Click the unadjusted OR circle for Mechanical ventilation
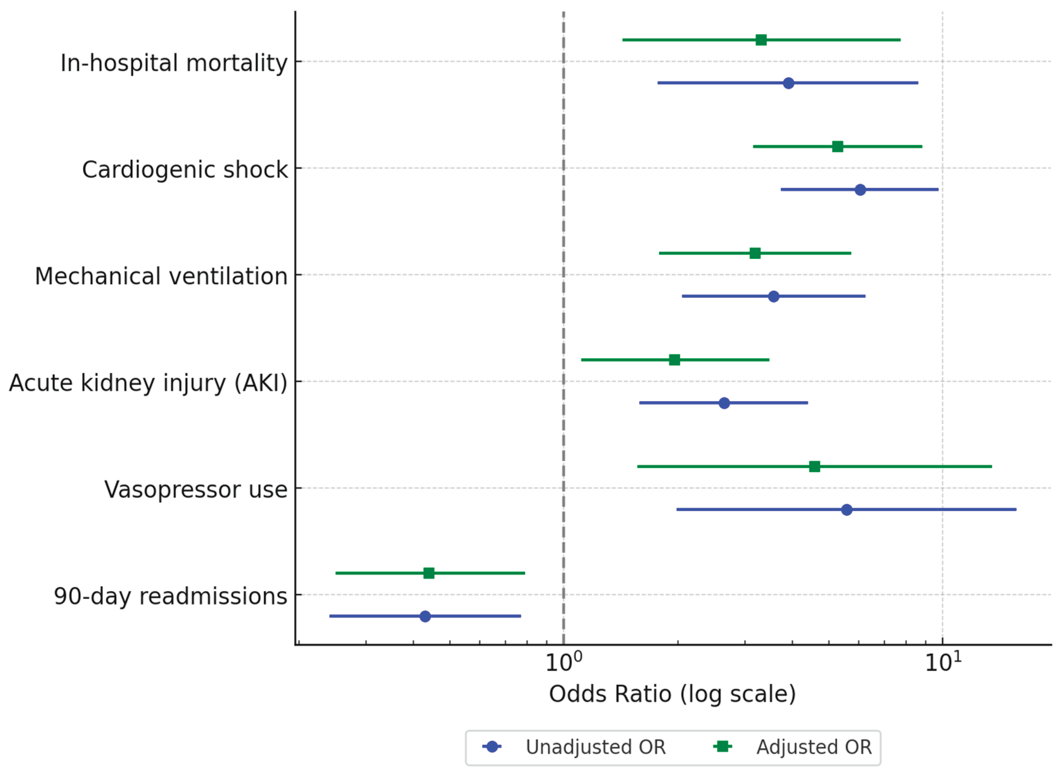This screenshot has height=781, width=1060. [774, 296]
